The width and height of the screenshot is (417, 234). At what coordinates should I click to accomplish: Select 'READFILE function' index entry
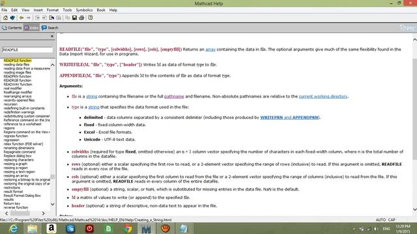[x=18, y=60]
